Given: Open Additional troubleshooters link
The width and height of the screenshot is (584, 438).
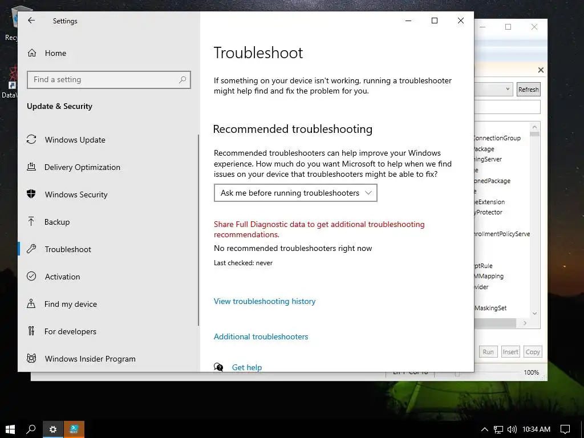Looking at the screenshot, I should [261, 336].
